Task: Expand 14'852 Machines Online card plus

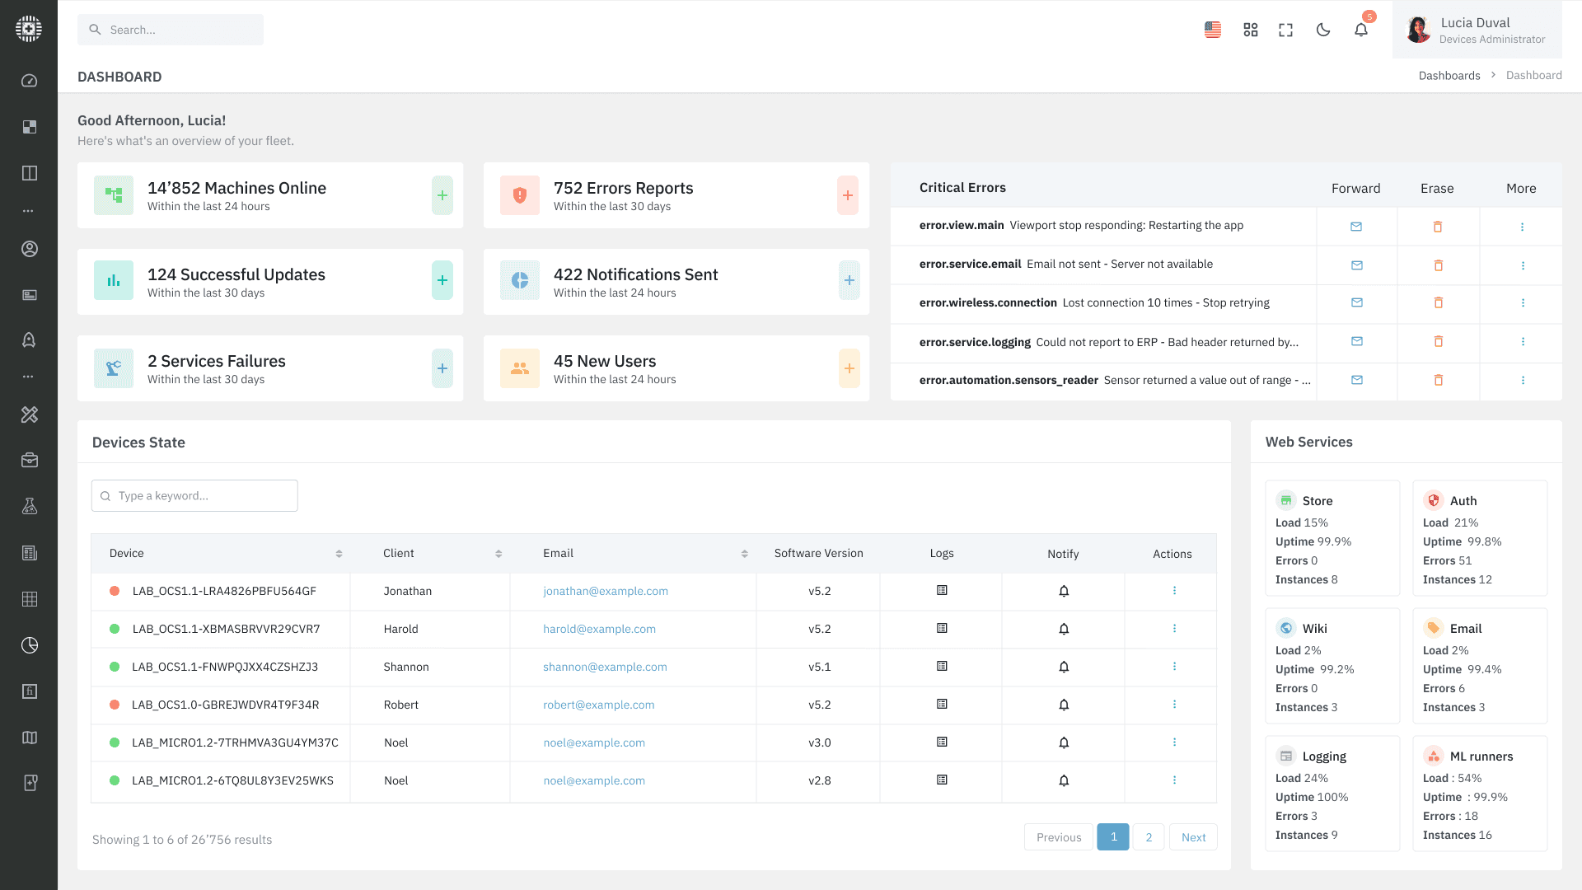Action: coord(442,195)
